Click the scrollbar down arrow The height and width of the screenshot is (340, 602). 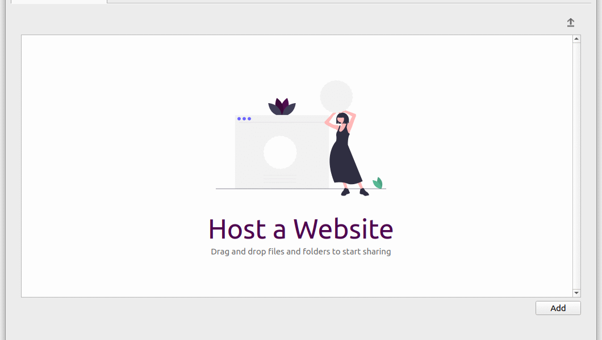[576, 293]
